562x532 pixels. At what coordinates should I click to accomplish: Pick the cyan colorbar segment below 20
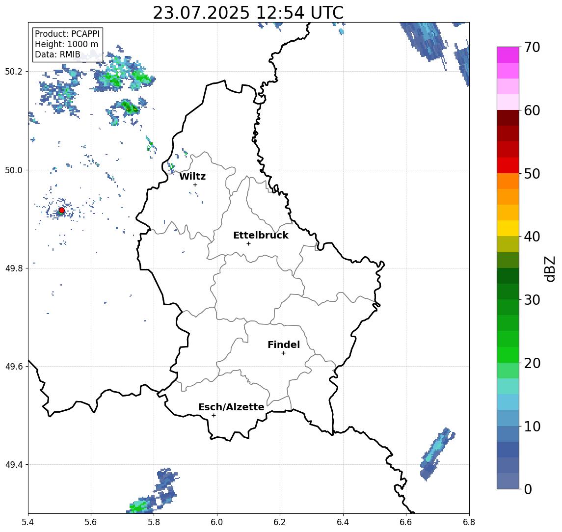tap(508, 386)
